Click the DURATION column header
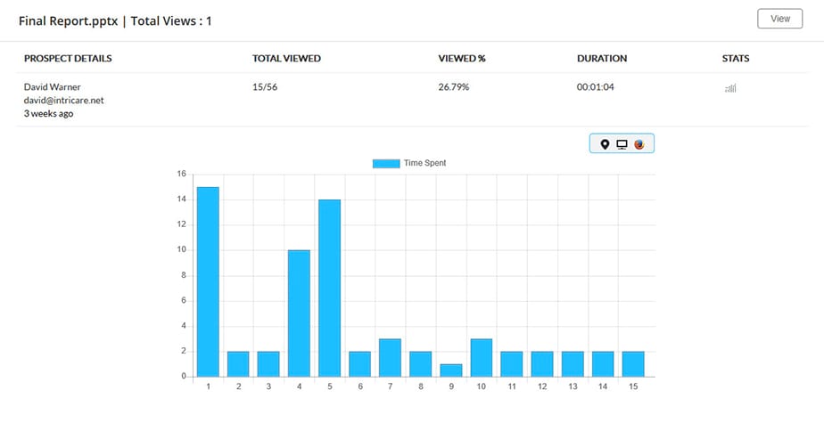The width and height of the screenshot is (824, 431). pos(602,58)
